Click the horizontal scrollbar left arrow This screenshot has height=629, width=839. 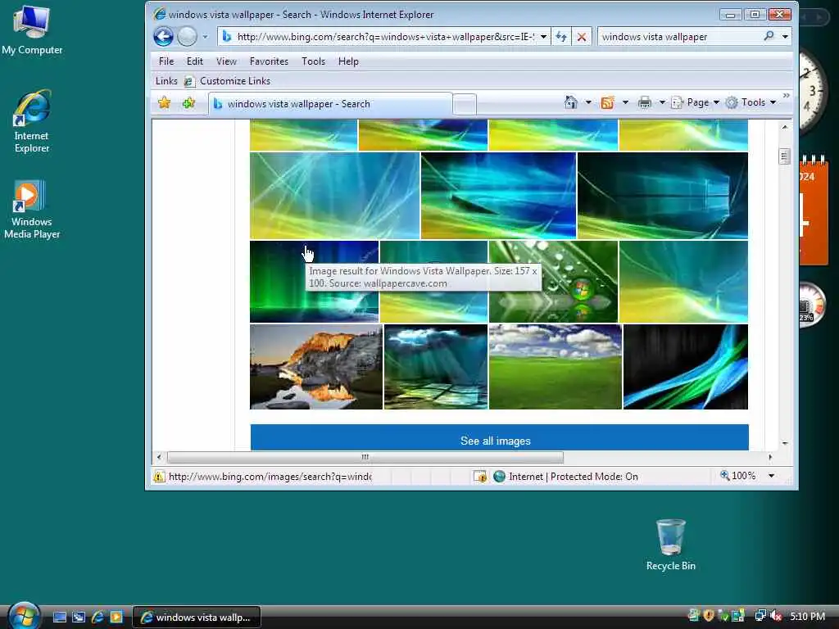(x=159, y=457)
